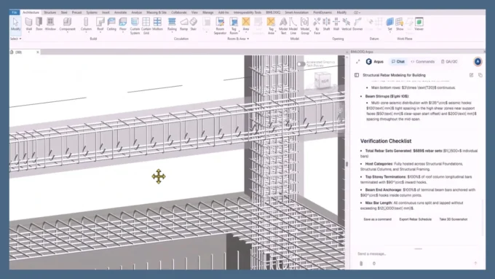Select the Railing tool

point(172,24)
